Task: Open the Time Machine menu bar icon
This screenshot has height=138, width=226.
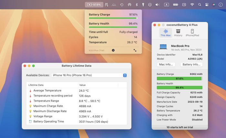Action: point(122,5)
